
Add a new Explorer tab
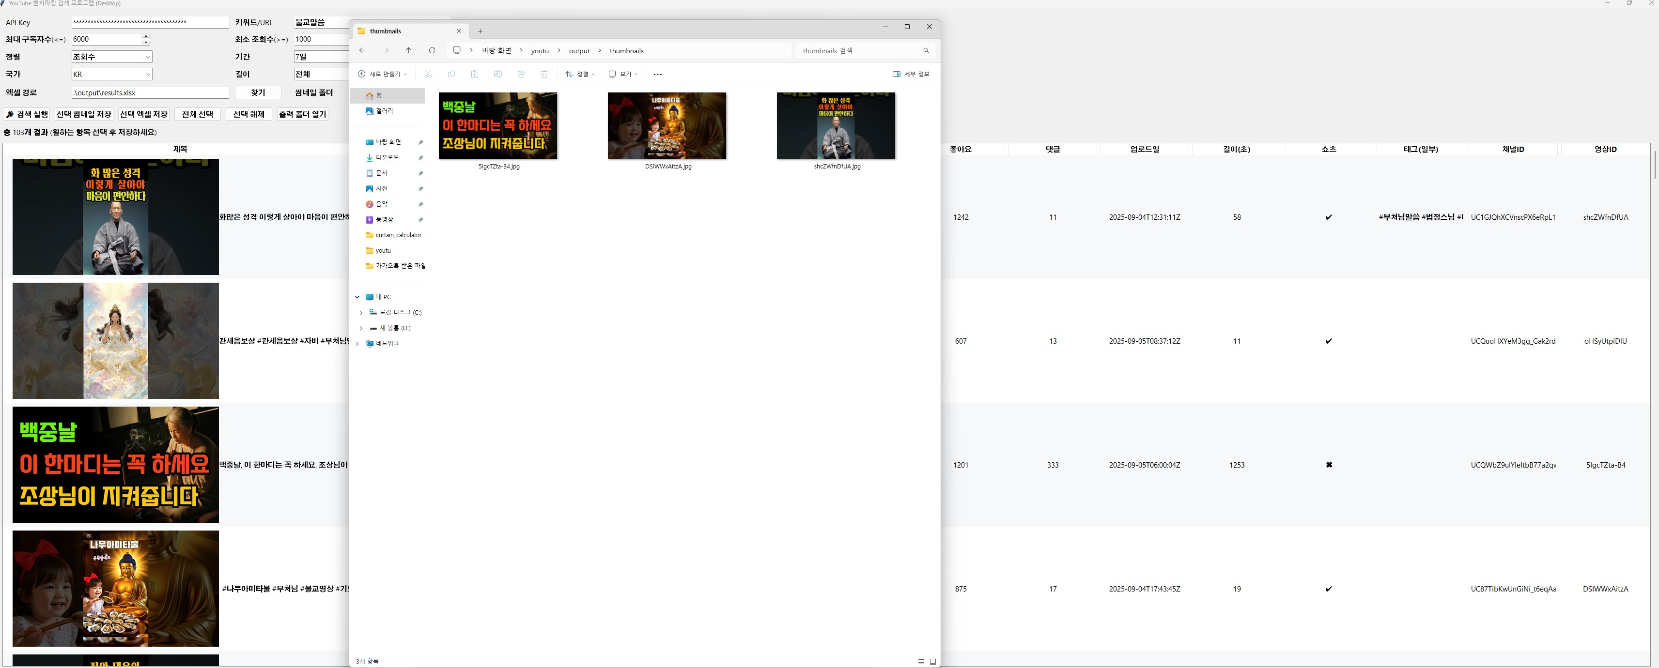pos(480,31)
